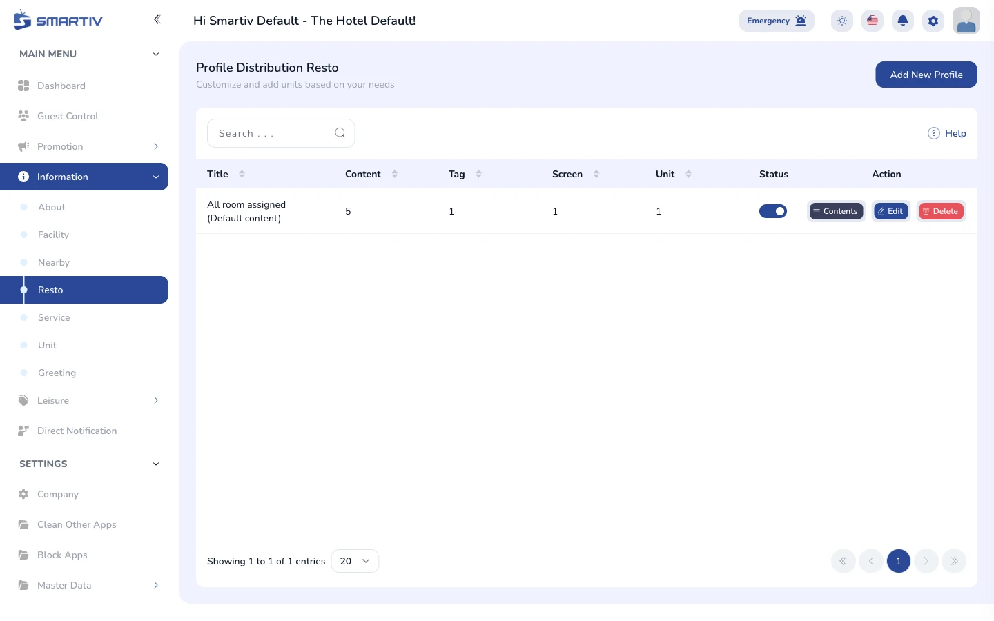994x621 pixels.
Task: Open the Unit menu item
Action: (84, 345)
